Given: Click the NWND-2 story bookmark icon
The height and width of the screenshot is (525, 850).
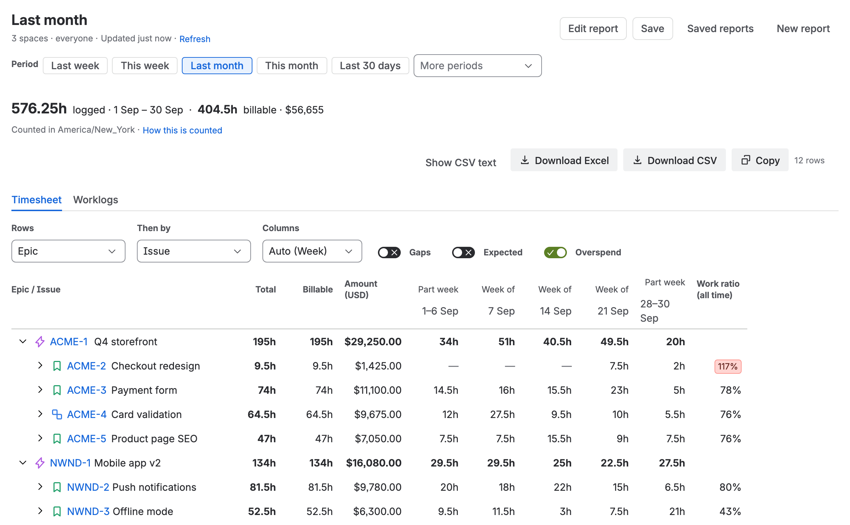Looking at the screenshot, I should [57, 487].
